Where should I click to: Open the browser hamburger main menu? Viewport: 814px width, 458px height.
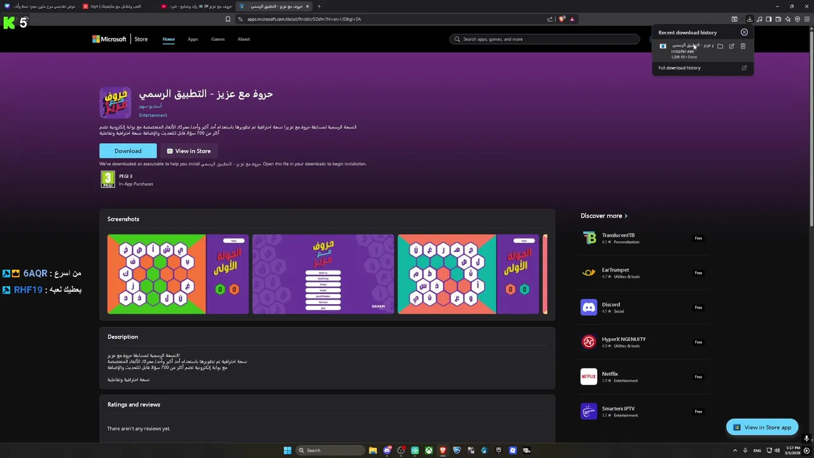click(x=807, y=19)
